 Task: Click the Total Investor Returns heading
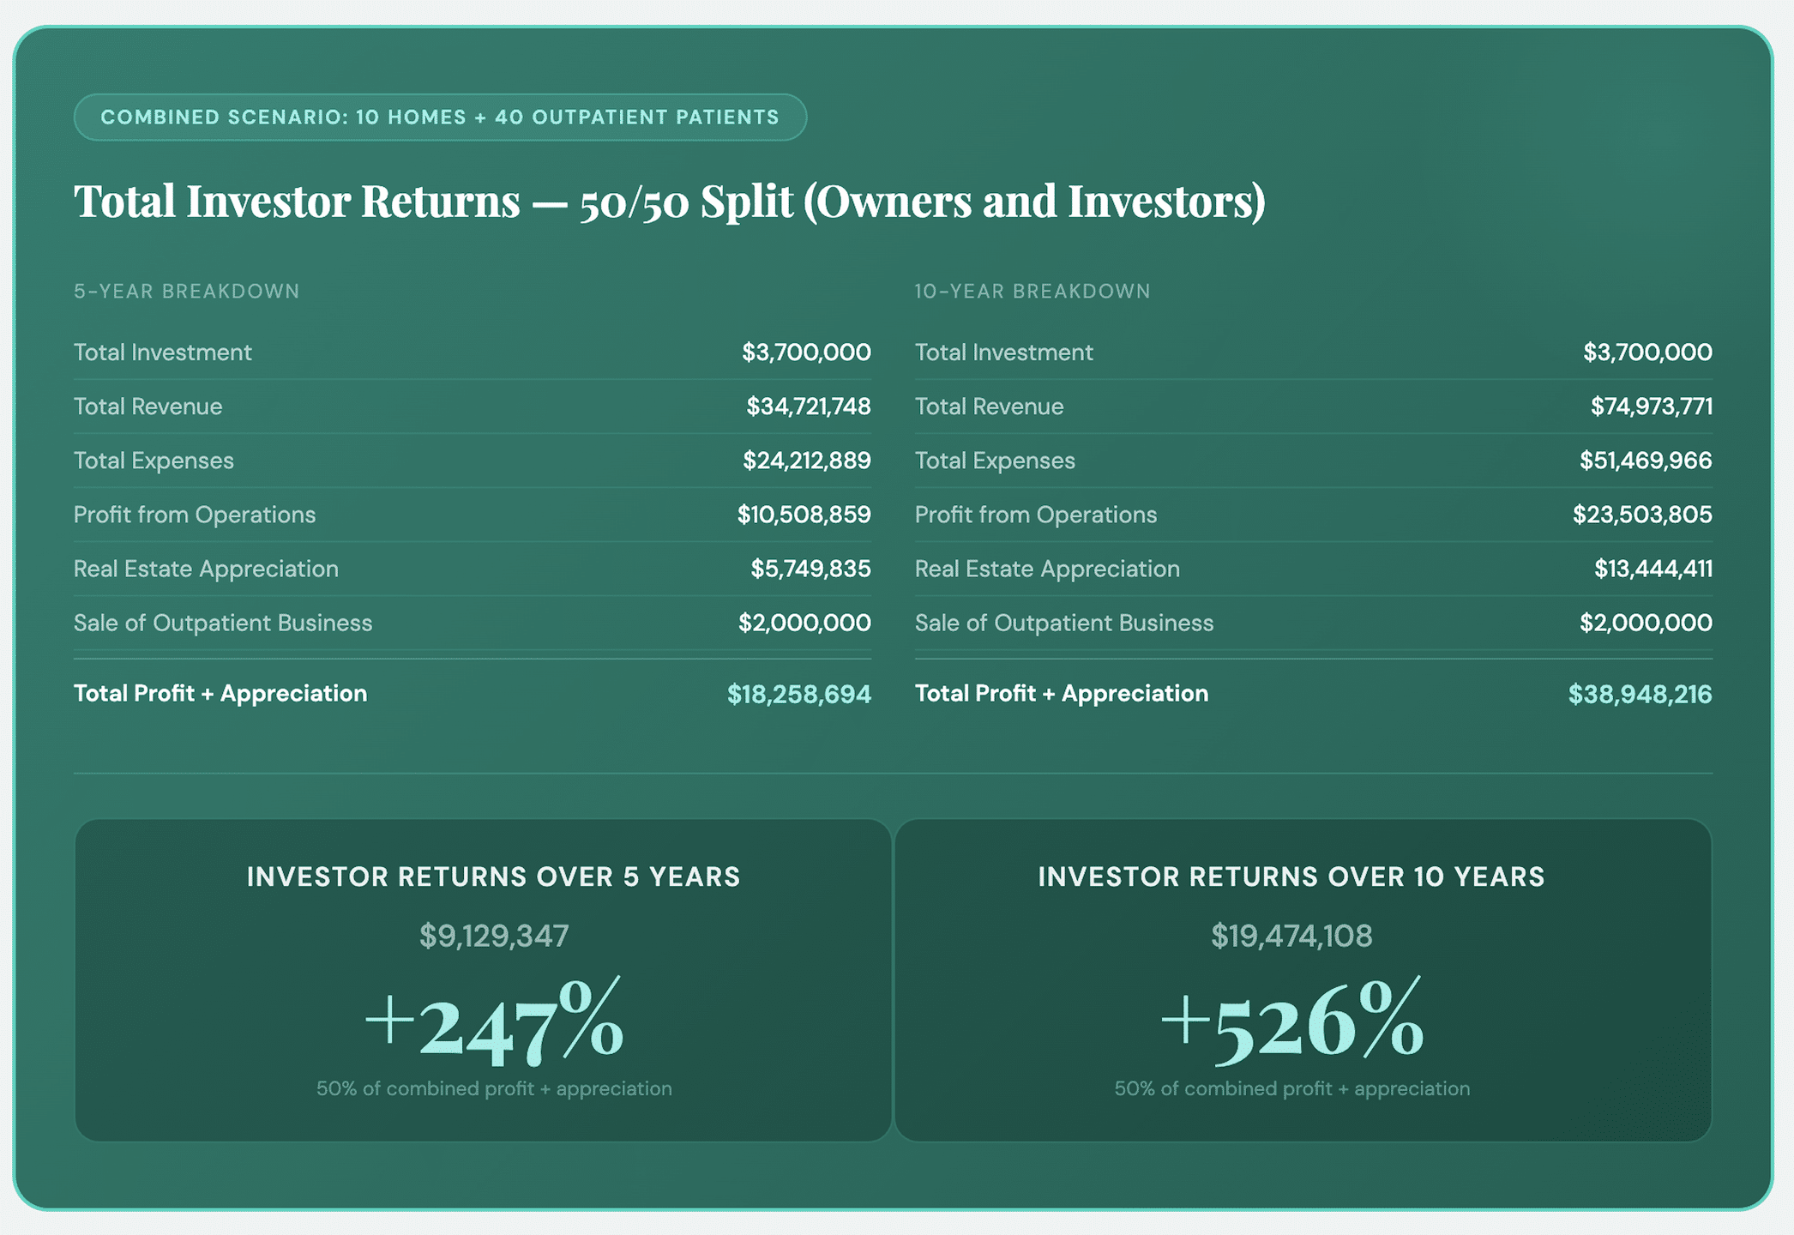669,202
